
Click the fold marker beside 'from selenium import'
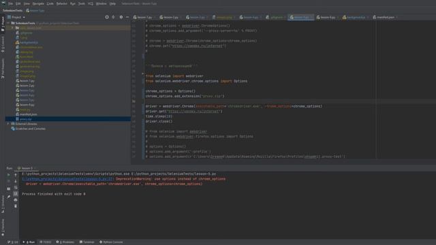[142, 74]
